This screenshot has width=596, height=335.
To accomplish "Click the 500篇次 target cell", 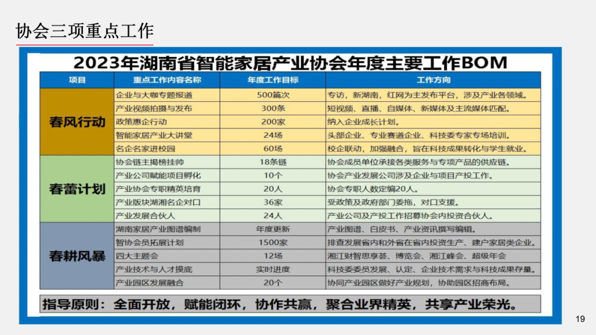I will point(273,95).
